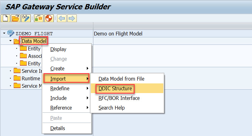Select the Service M... tree node
The width and height of the screenshot is (252, 136).
pos(32,86)
